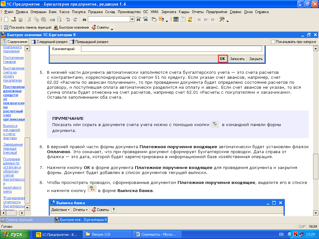Viewport: 319px width, 239px height.
Task: Click contents pane scroll down arrow
Action: pyautogui.click(x=27, y=208)
